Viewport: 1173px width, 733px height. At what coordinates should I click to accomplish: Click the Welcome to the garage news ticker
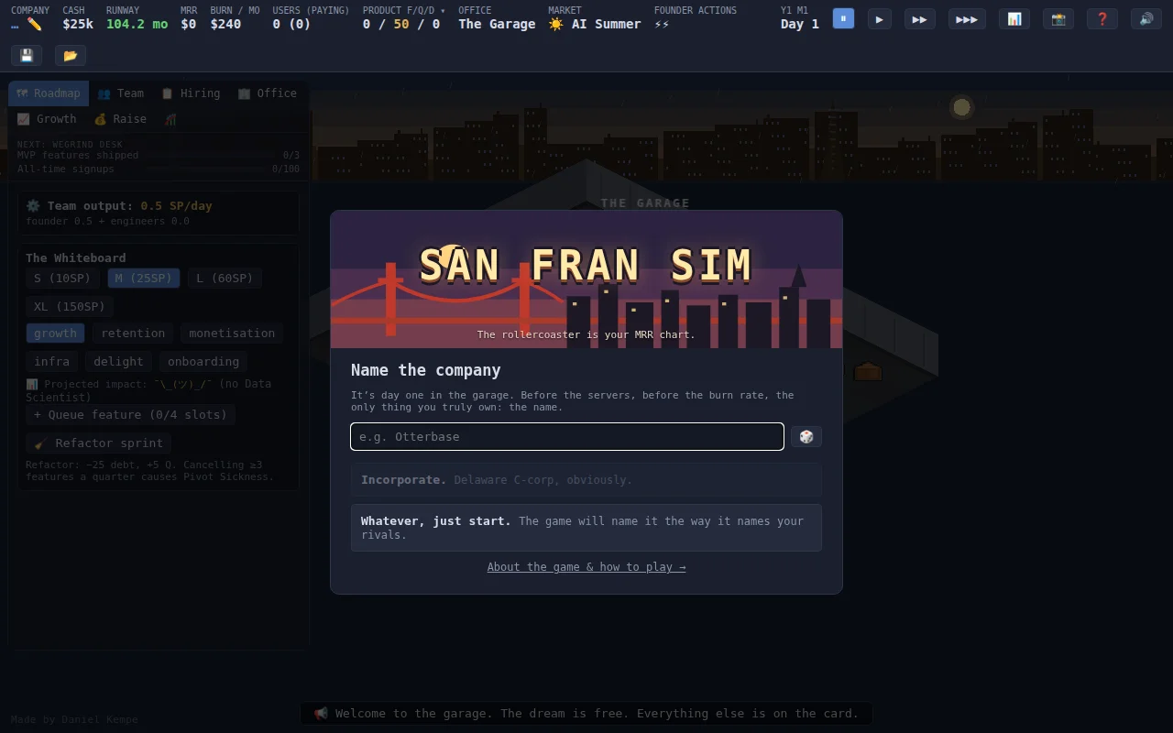click(586, 714)
